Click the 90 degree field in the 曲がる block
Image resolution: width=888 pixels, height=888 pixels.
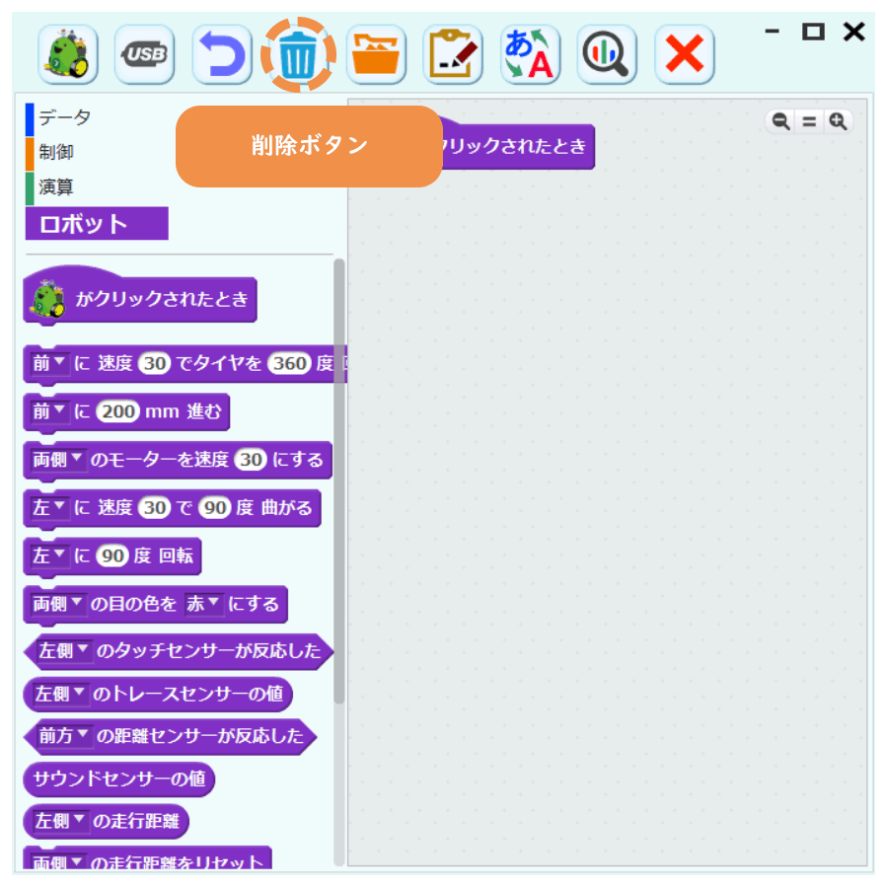click(x=215, y=507)
